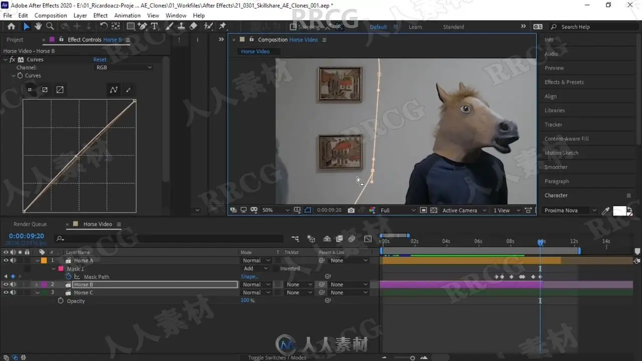Click in the Search Help field

click(x=593, y=27)
